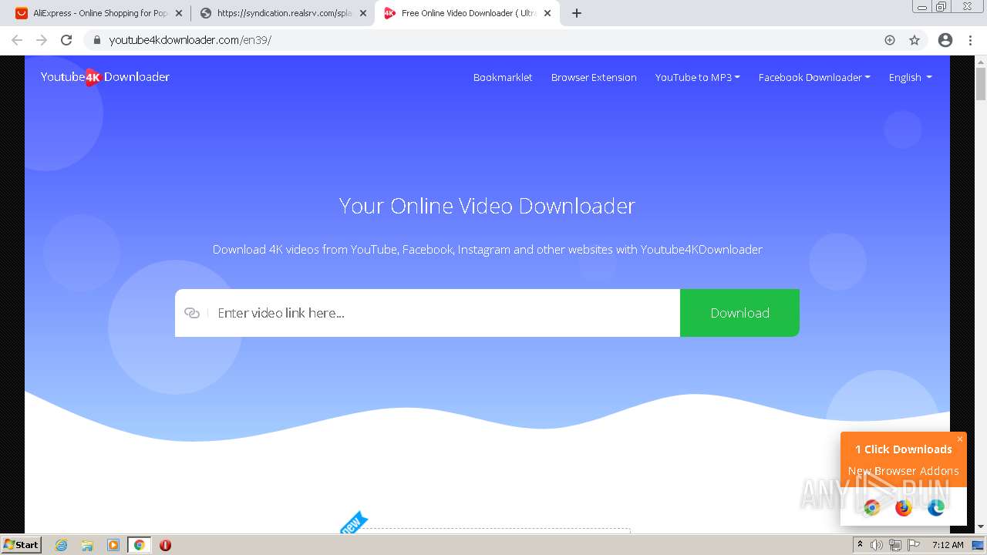Click the Action Center flag icon
The image size is (987, 555).
[914, 545]
